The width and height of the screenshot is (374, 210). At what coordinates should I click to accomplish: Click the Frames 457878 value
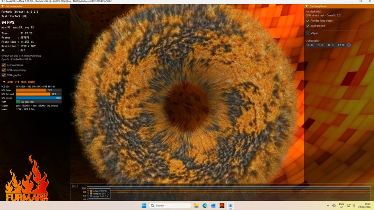25,38
